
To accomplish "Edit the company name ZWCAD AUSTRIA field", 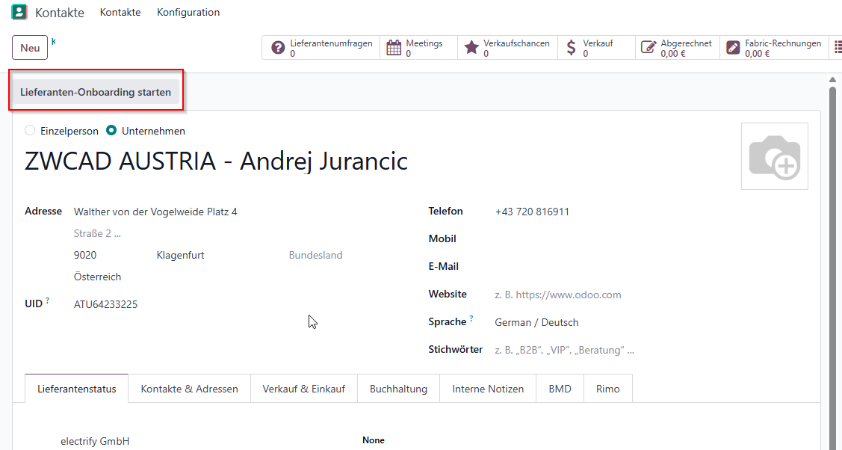I will click(217, 161).
